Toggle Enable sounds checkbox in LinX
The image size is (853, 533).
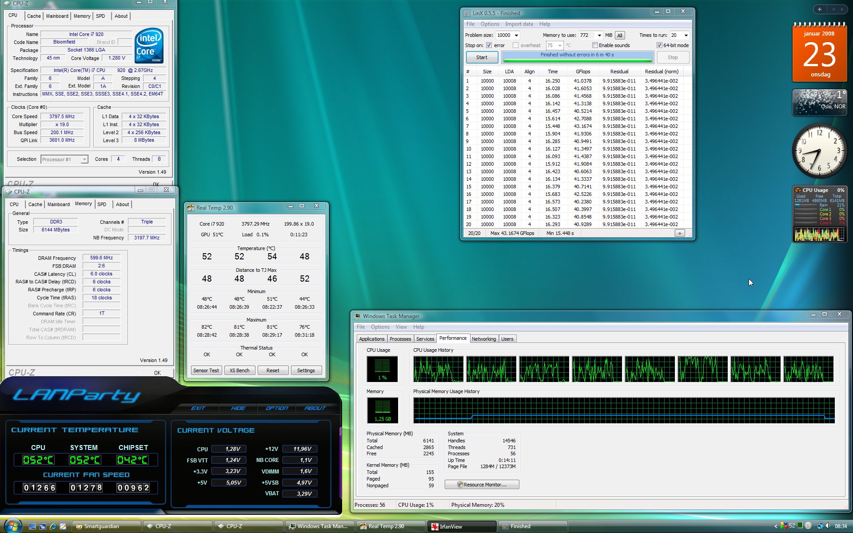pos(595,45)
